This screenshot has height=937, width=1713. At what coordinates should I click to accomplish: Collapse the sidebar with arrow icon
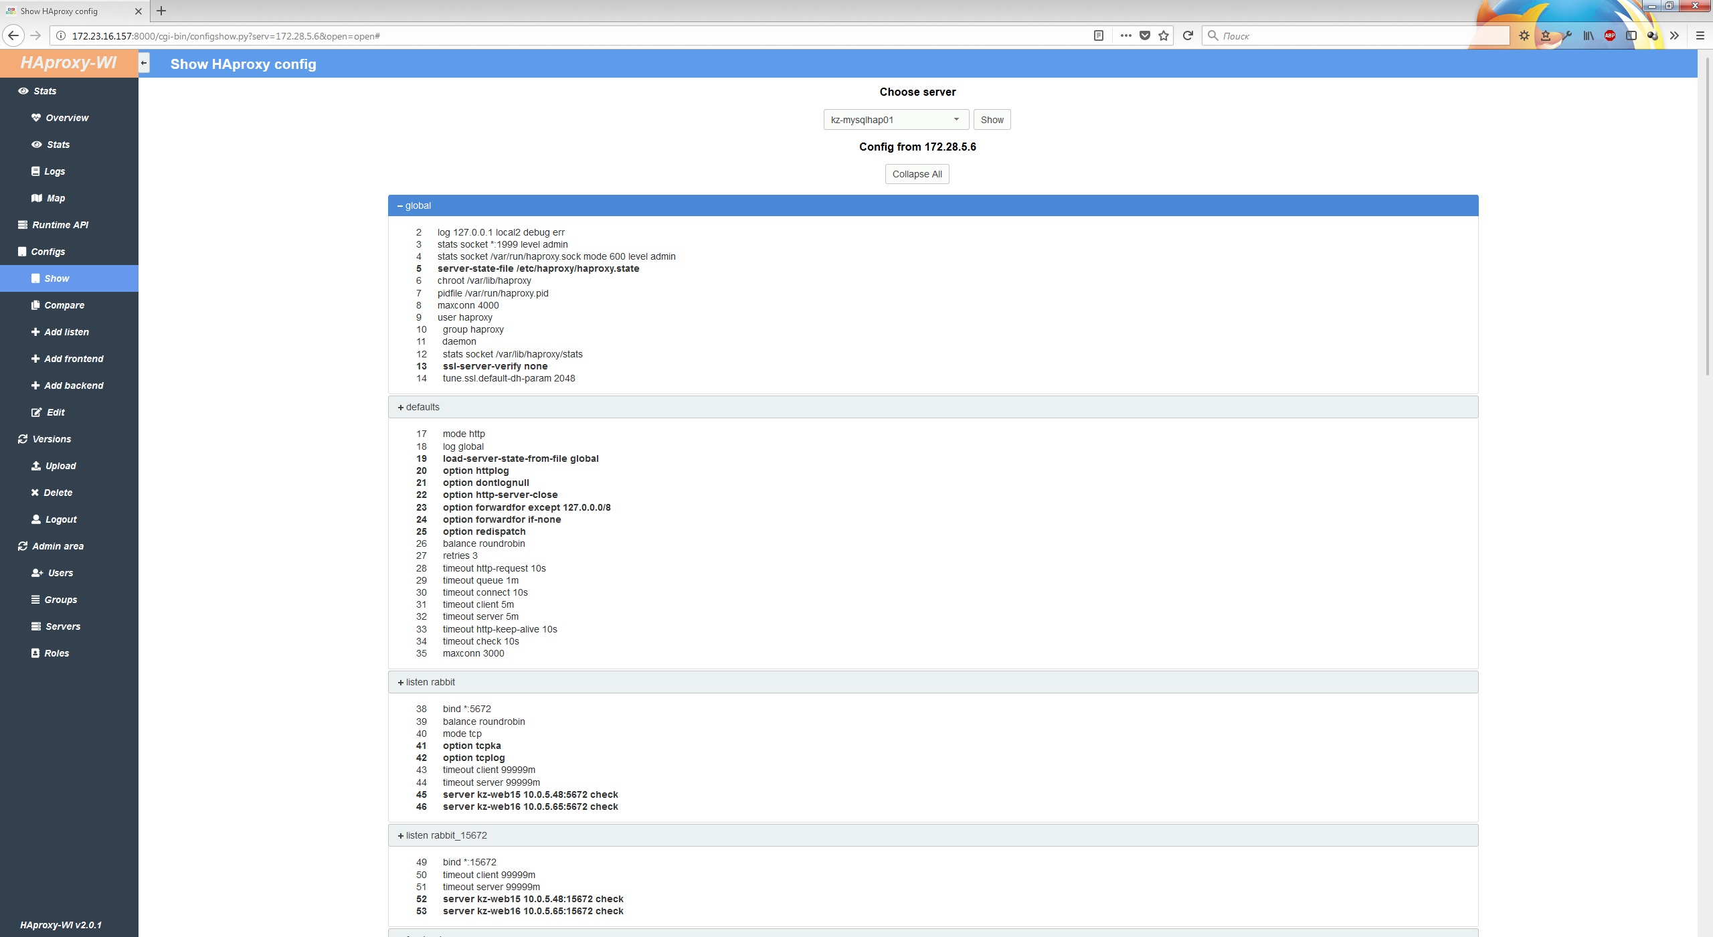click(x=143, y=63)
